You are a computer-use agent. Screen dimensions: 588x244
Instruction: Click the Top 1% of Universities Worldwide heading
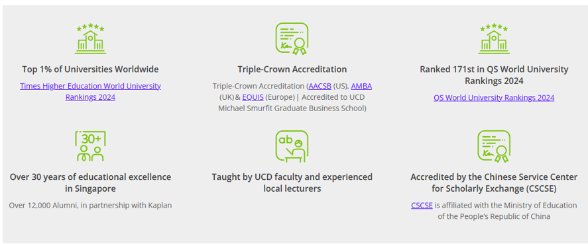coord(90,69)
